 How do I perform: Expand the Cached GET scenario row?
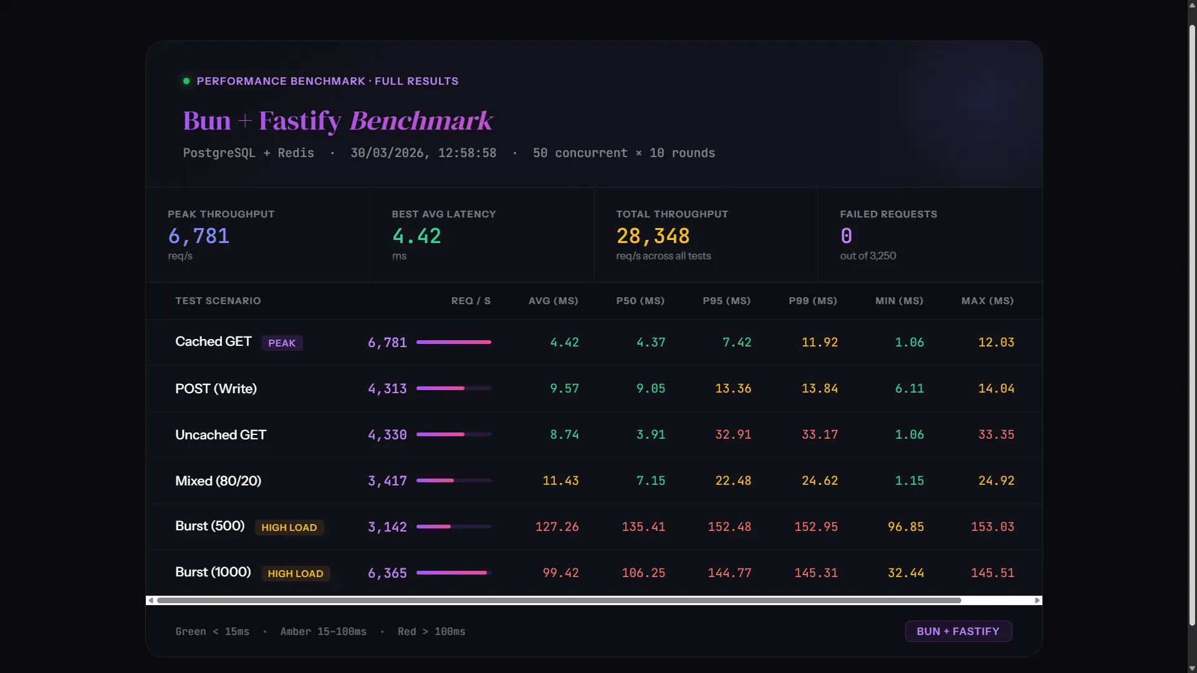point(213,341)
